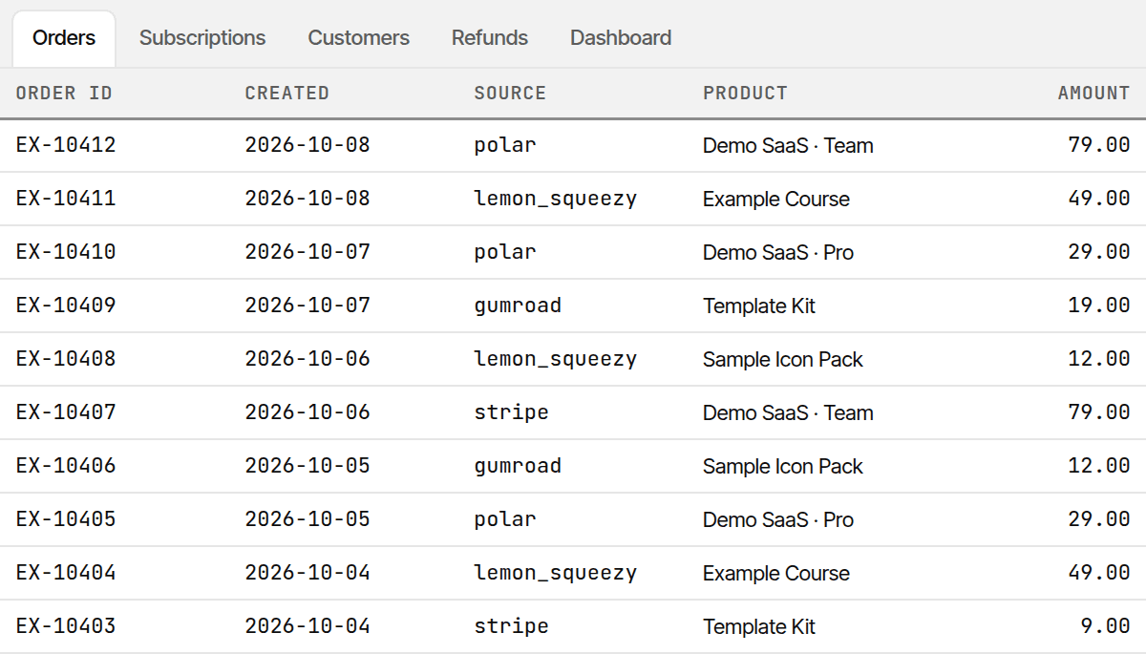Click Demo SaaS · Pro product in row EX-10410
1146x654 pixels.
click(778, 252)
